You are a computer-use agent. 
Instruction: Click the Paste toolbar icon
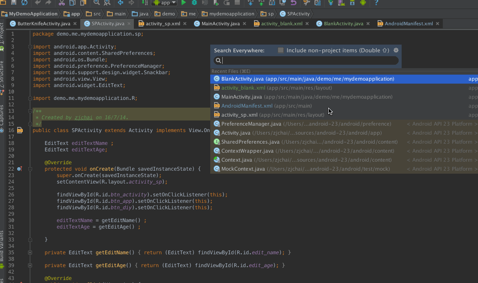(83, 3)
